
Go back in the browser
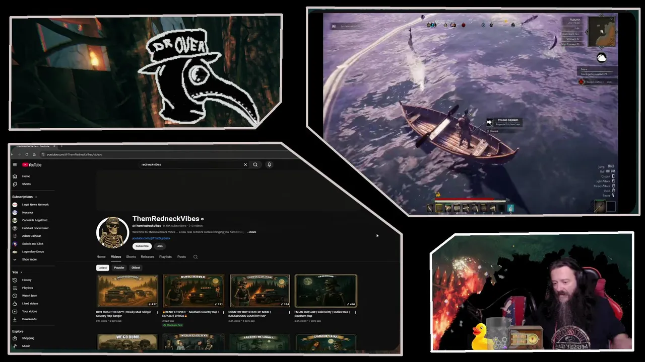(13, 154)
